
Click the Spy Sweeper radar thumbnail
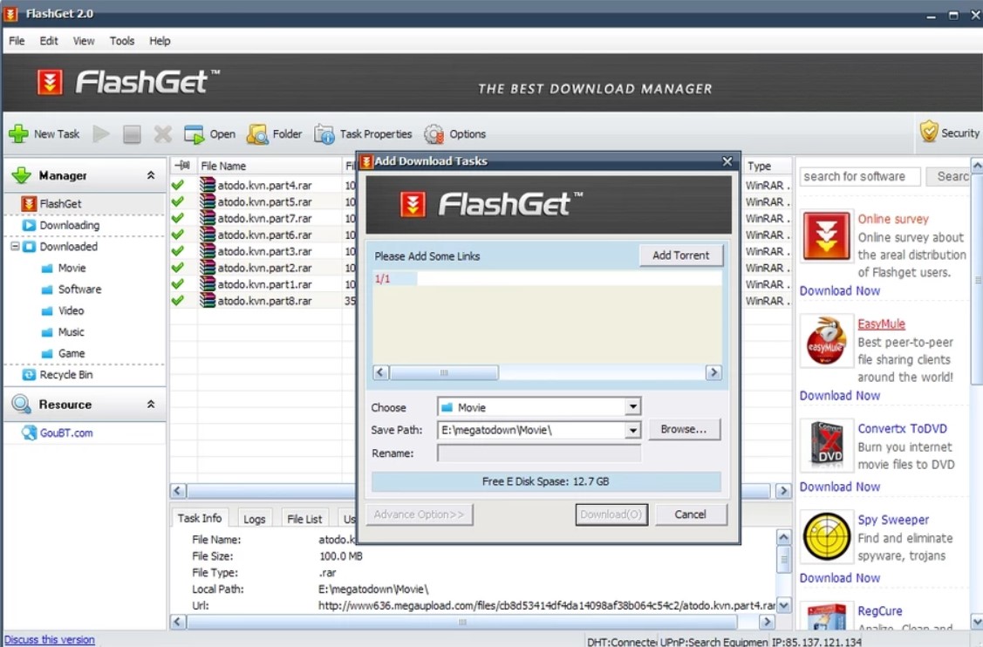826,536
